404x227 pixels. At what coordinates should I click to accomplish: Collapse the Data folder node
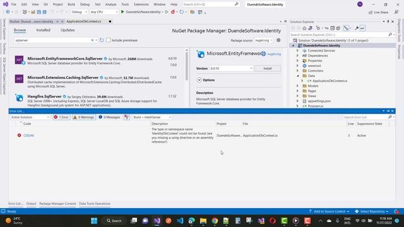297,76
